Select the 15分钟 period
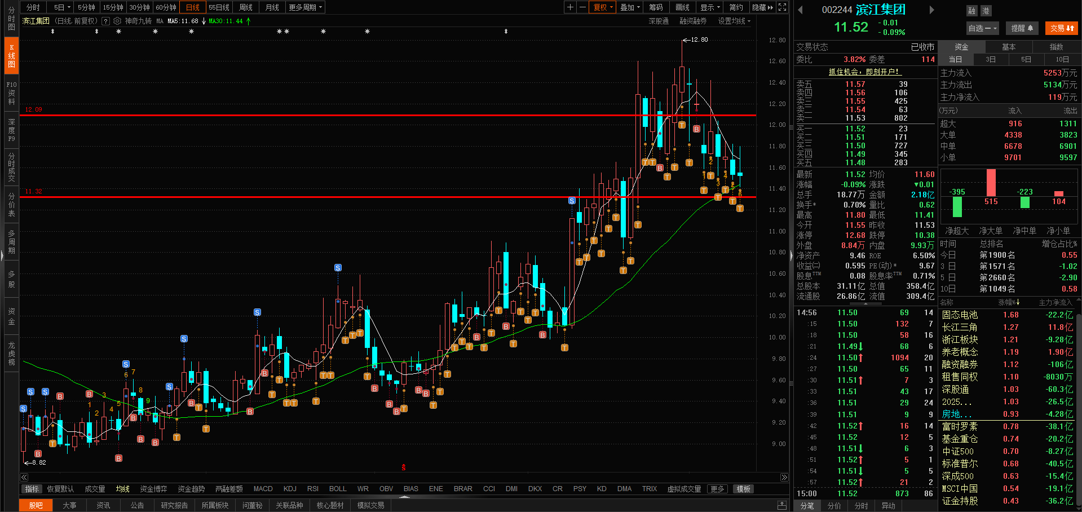This screenshot has height=512, width=1082. coord(113,7)
